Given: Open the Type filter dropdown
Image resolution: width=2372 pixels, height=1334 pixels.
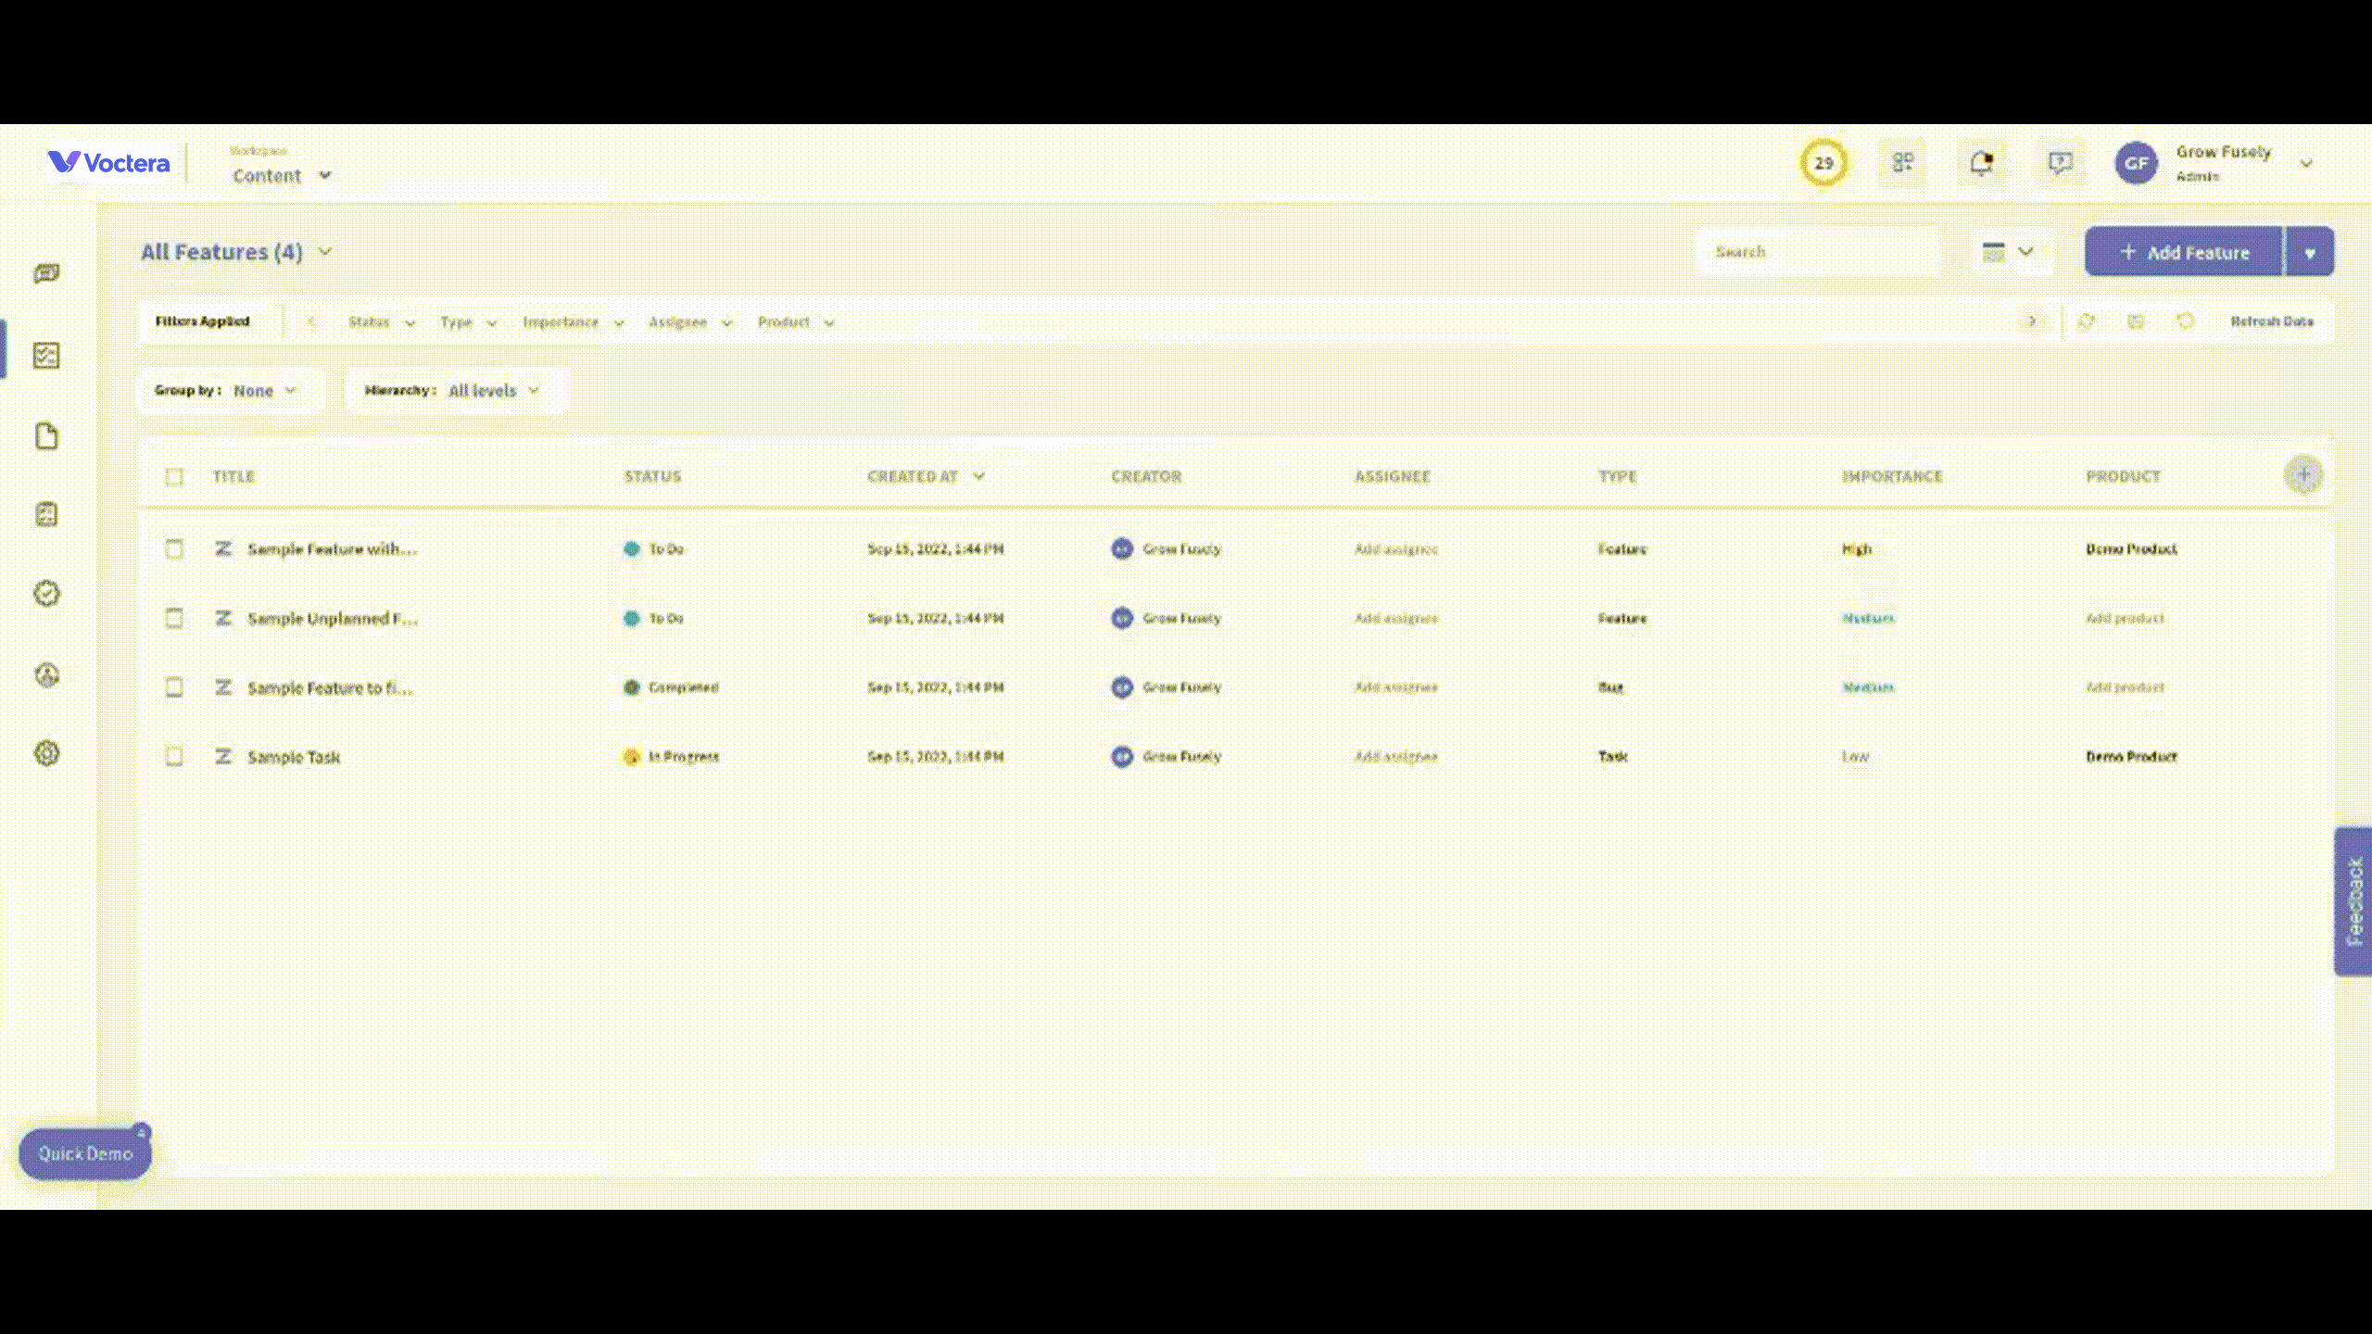Looking at the screenshot, I should (x=468, y=322).
